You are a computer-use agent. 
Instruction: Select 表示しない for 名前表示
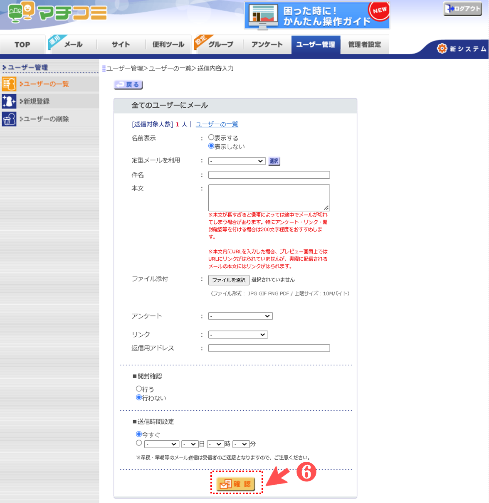(211, 146)
